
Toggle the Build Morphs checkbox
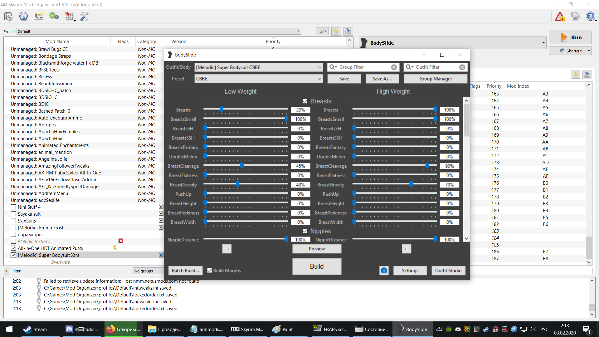pyautogui.click(x=210, y=271)
